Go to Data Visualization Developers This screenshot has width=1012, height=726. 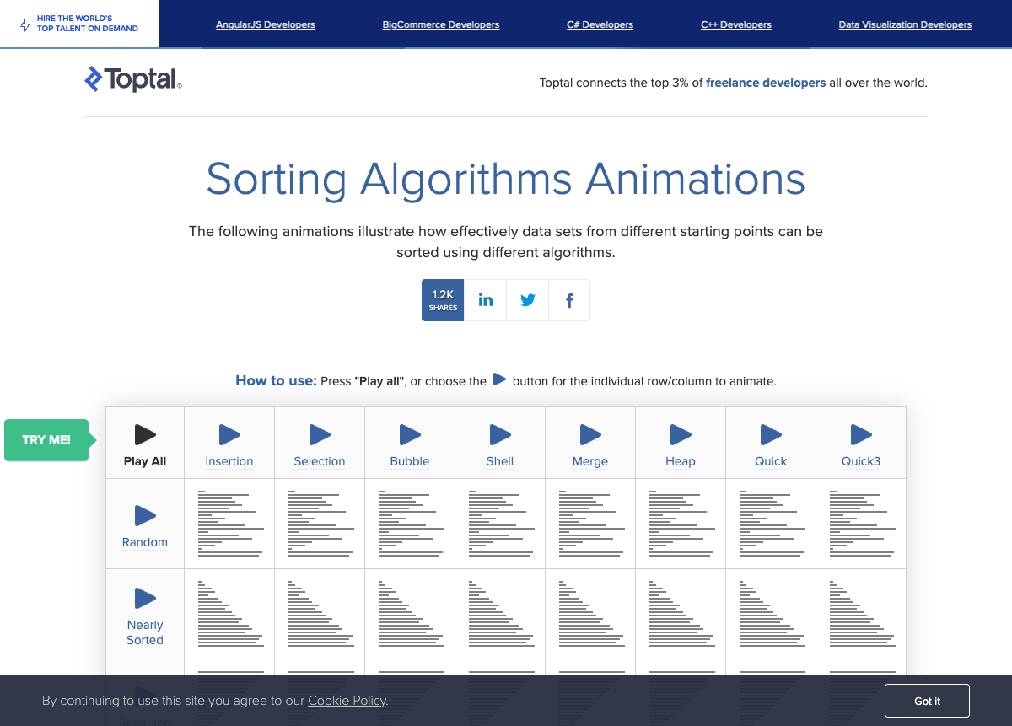(x=905, y=25)
